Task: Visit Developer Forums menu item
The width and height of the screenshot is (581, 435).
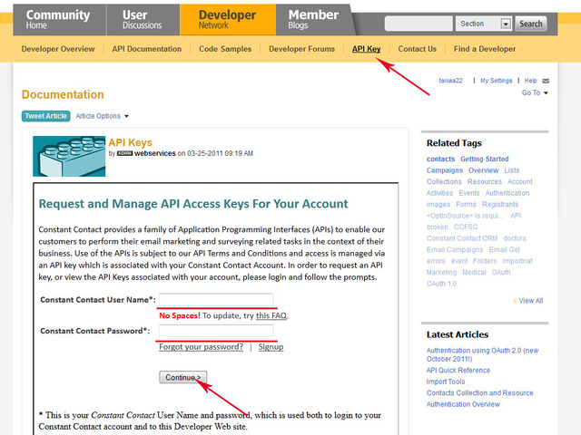Action: 301,49
